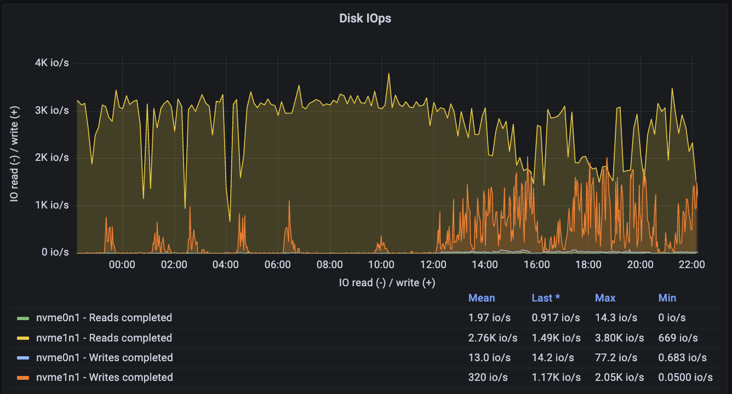732x394 pixels.
Task: Sort legend by the Last * column
Action: [545, 298]
